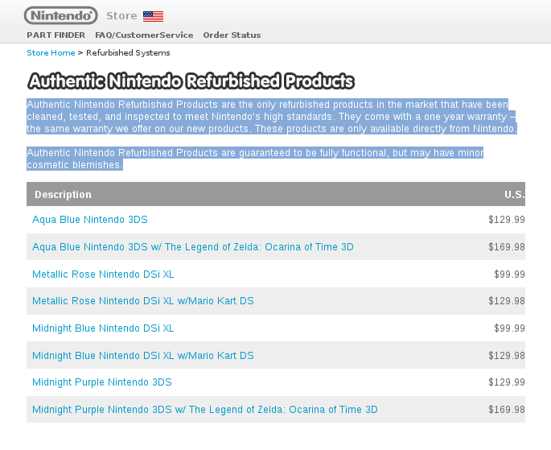The height and width of the screenshot is (450, 551).
Task: Click the Nintendo logo
Action: tap(61, 15)
